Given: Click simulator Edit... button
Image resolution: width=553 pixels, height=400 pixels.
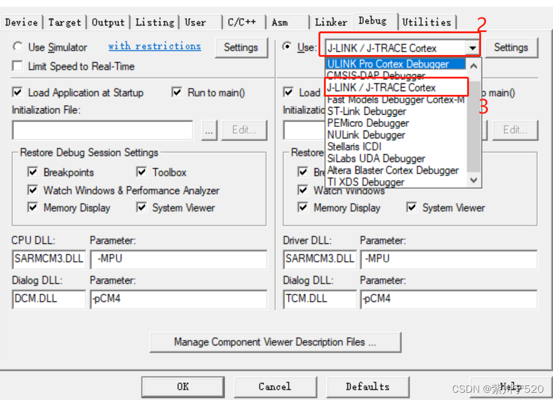Looking at the screenshot, I should click(244, 130).
